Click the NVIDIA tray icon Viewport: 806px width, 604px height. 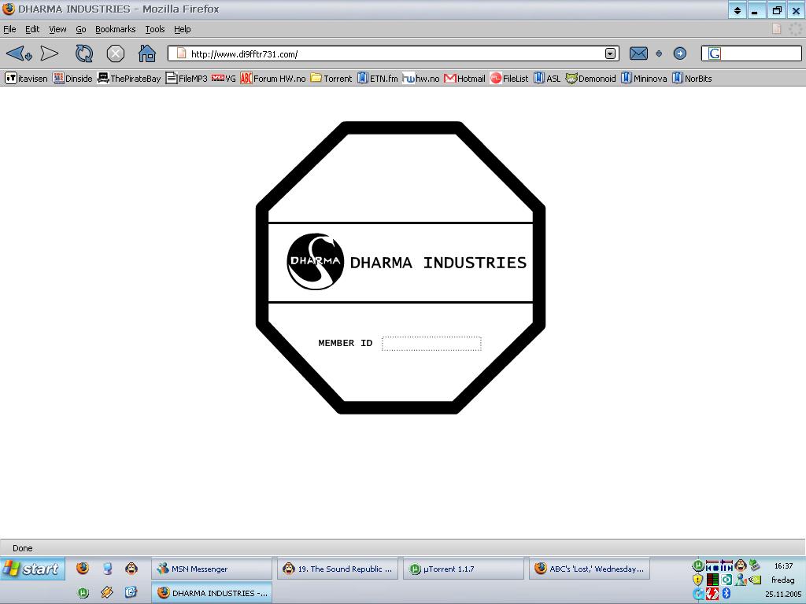(755, 580)
